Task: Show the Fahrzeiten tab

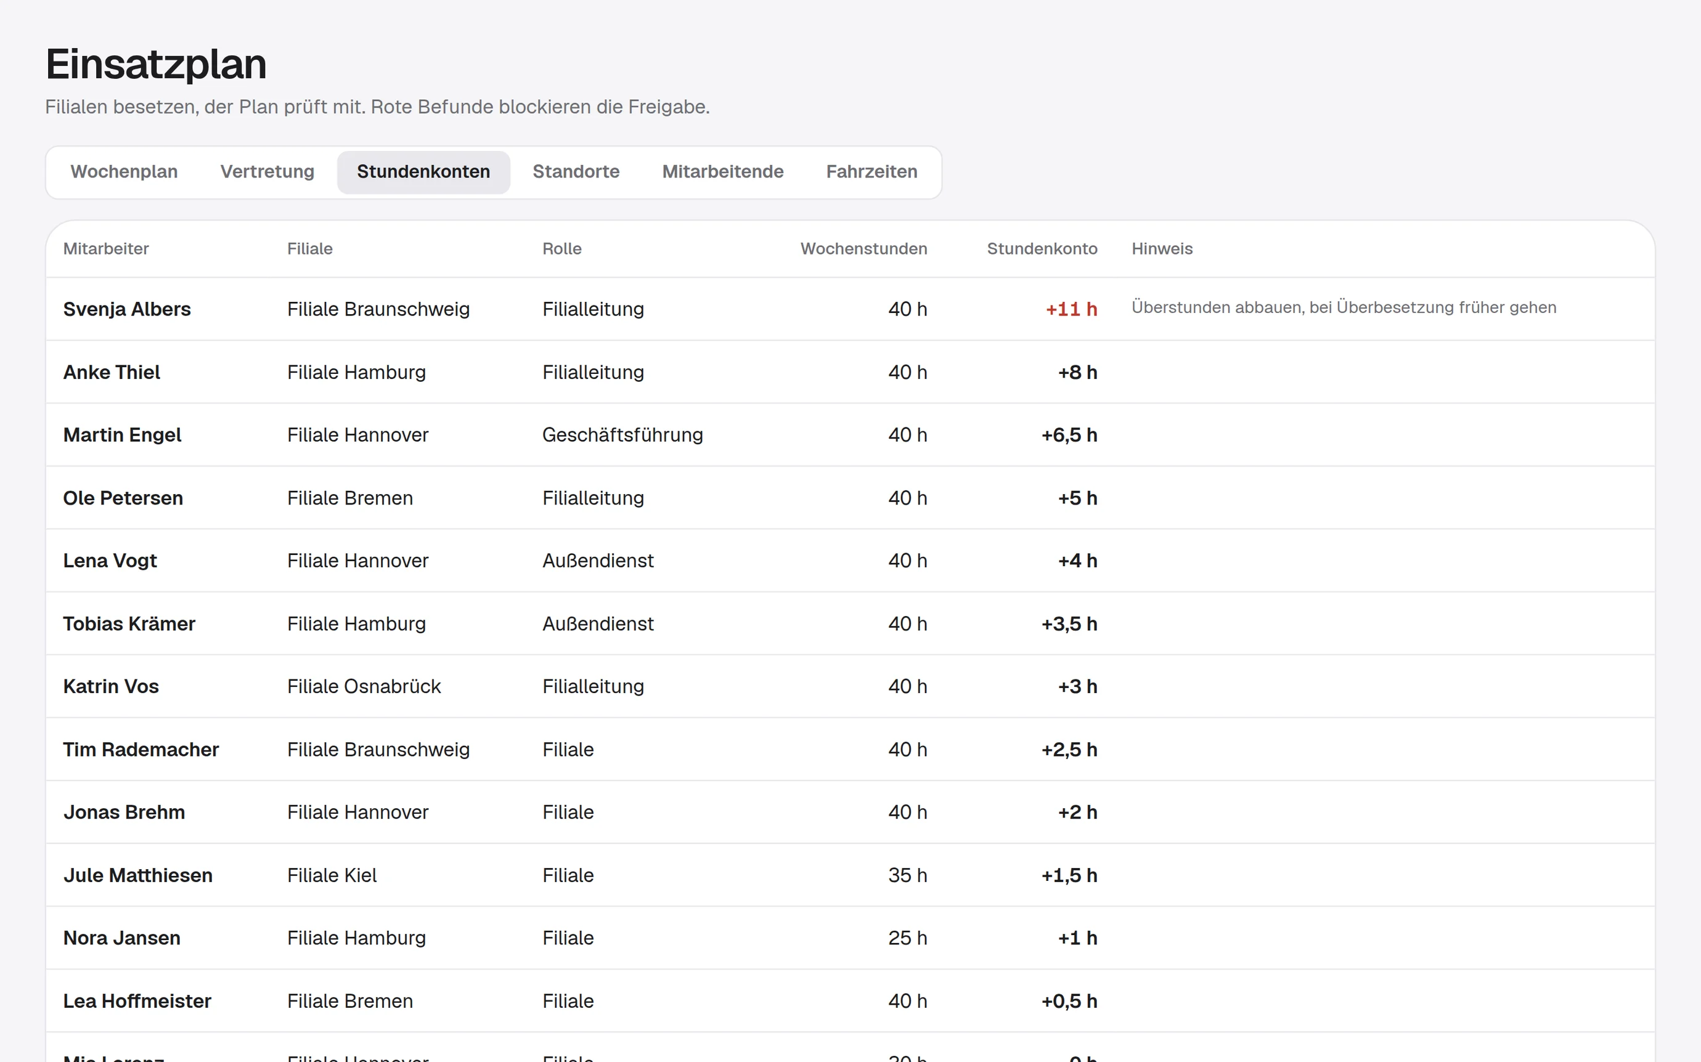Action: [871, 172]
